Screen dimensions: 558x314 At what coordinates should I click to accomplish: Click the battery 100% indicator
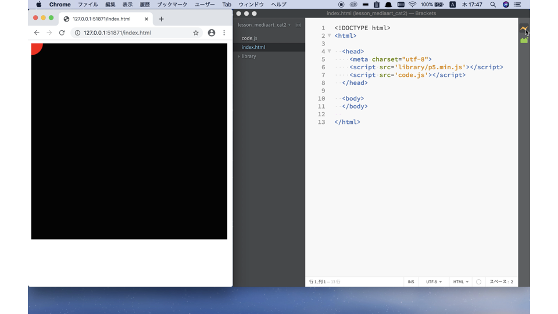coord(432,5)
